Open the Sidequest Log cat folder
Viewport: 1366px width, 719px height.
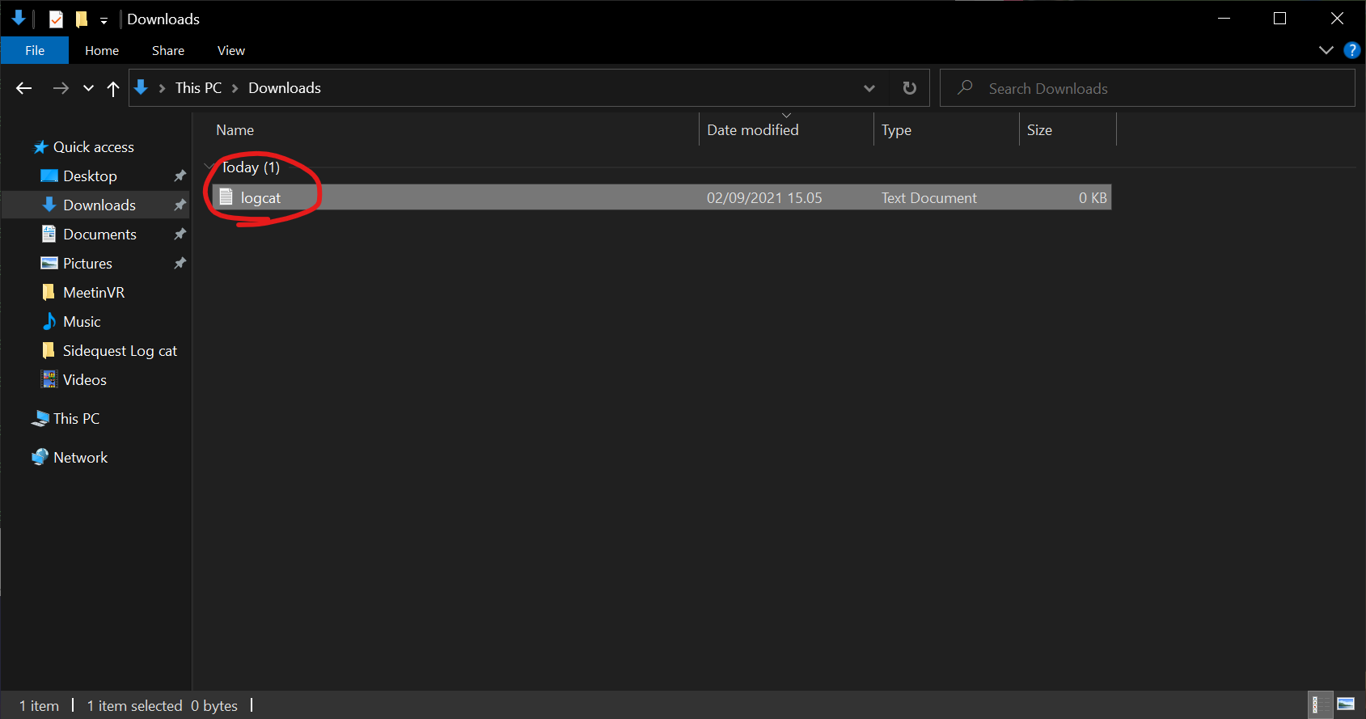120,351
